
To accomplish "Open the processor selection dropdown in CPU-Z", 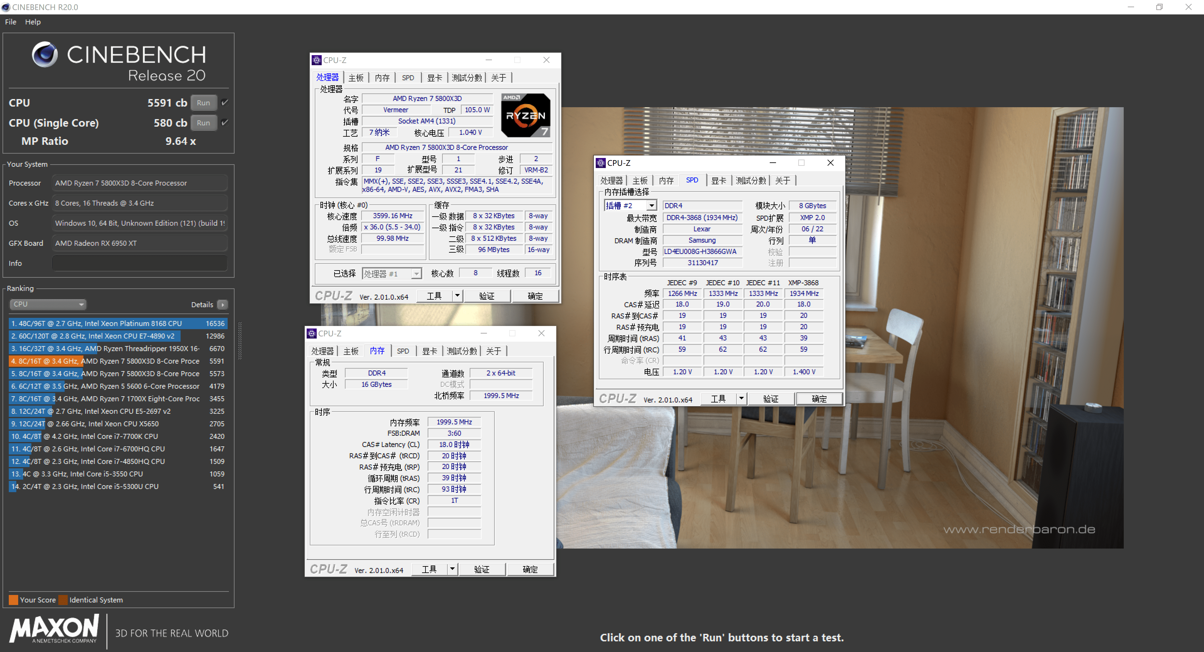I will point(392,273).
